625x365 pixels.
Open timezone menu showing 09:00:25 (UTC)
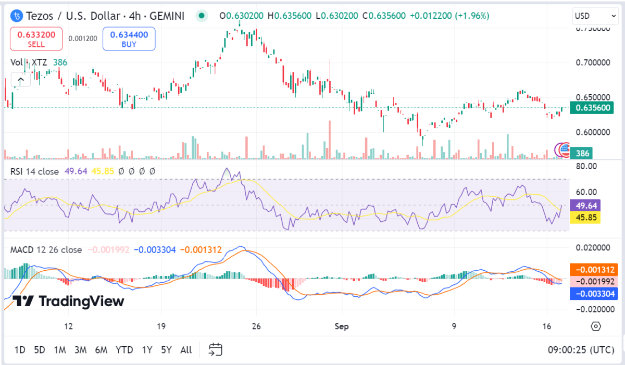[x=581, y=350]
